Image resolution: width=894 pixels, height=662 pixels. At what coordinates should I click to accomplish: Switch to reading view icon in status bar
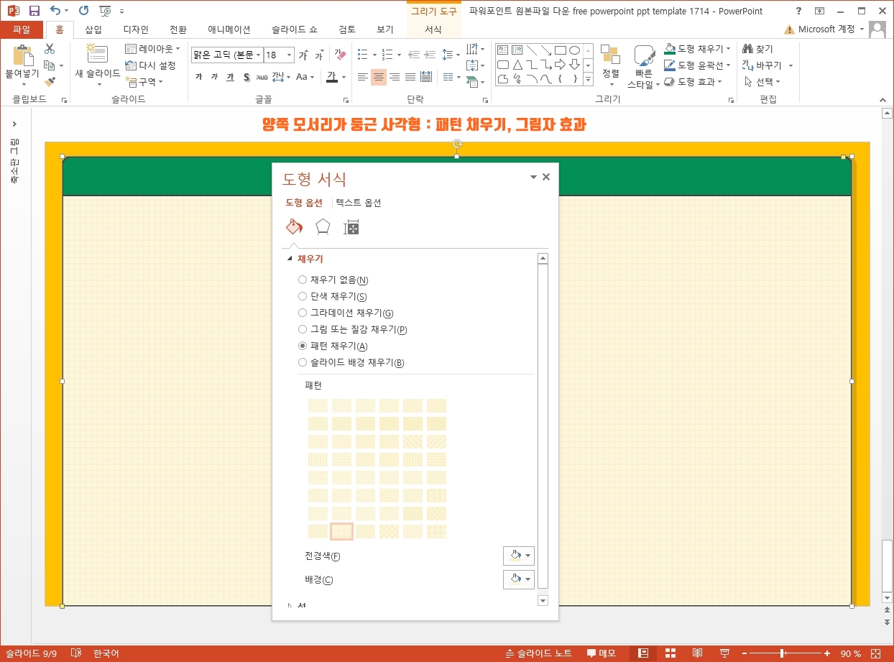(x=697, y=653)
